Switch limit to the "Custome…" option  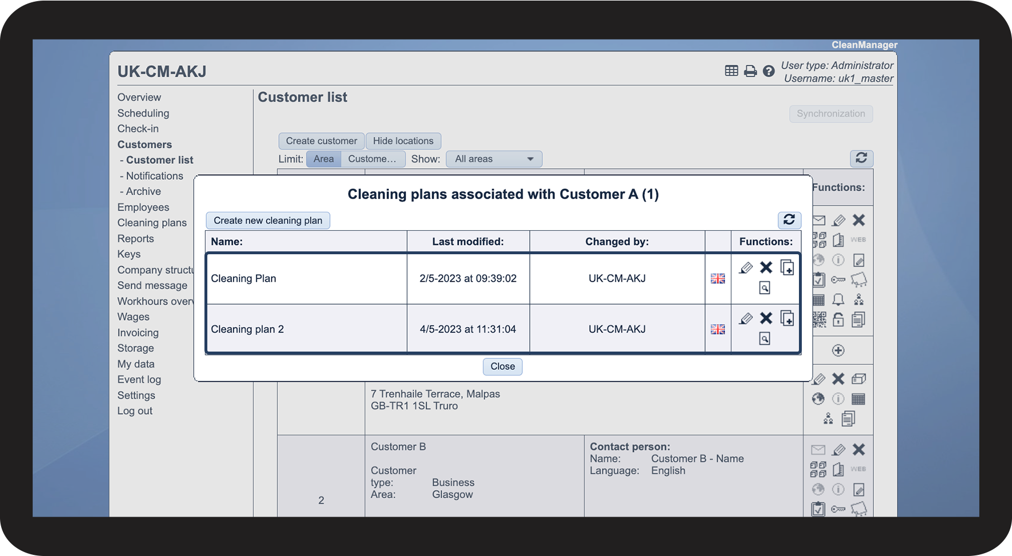pyautogui.click(x=372, y=159)
